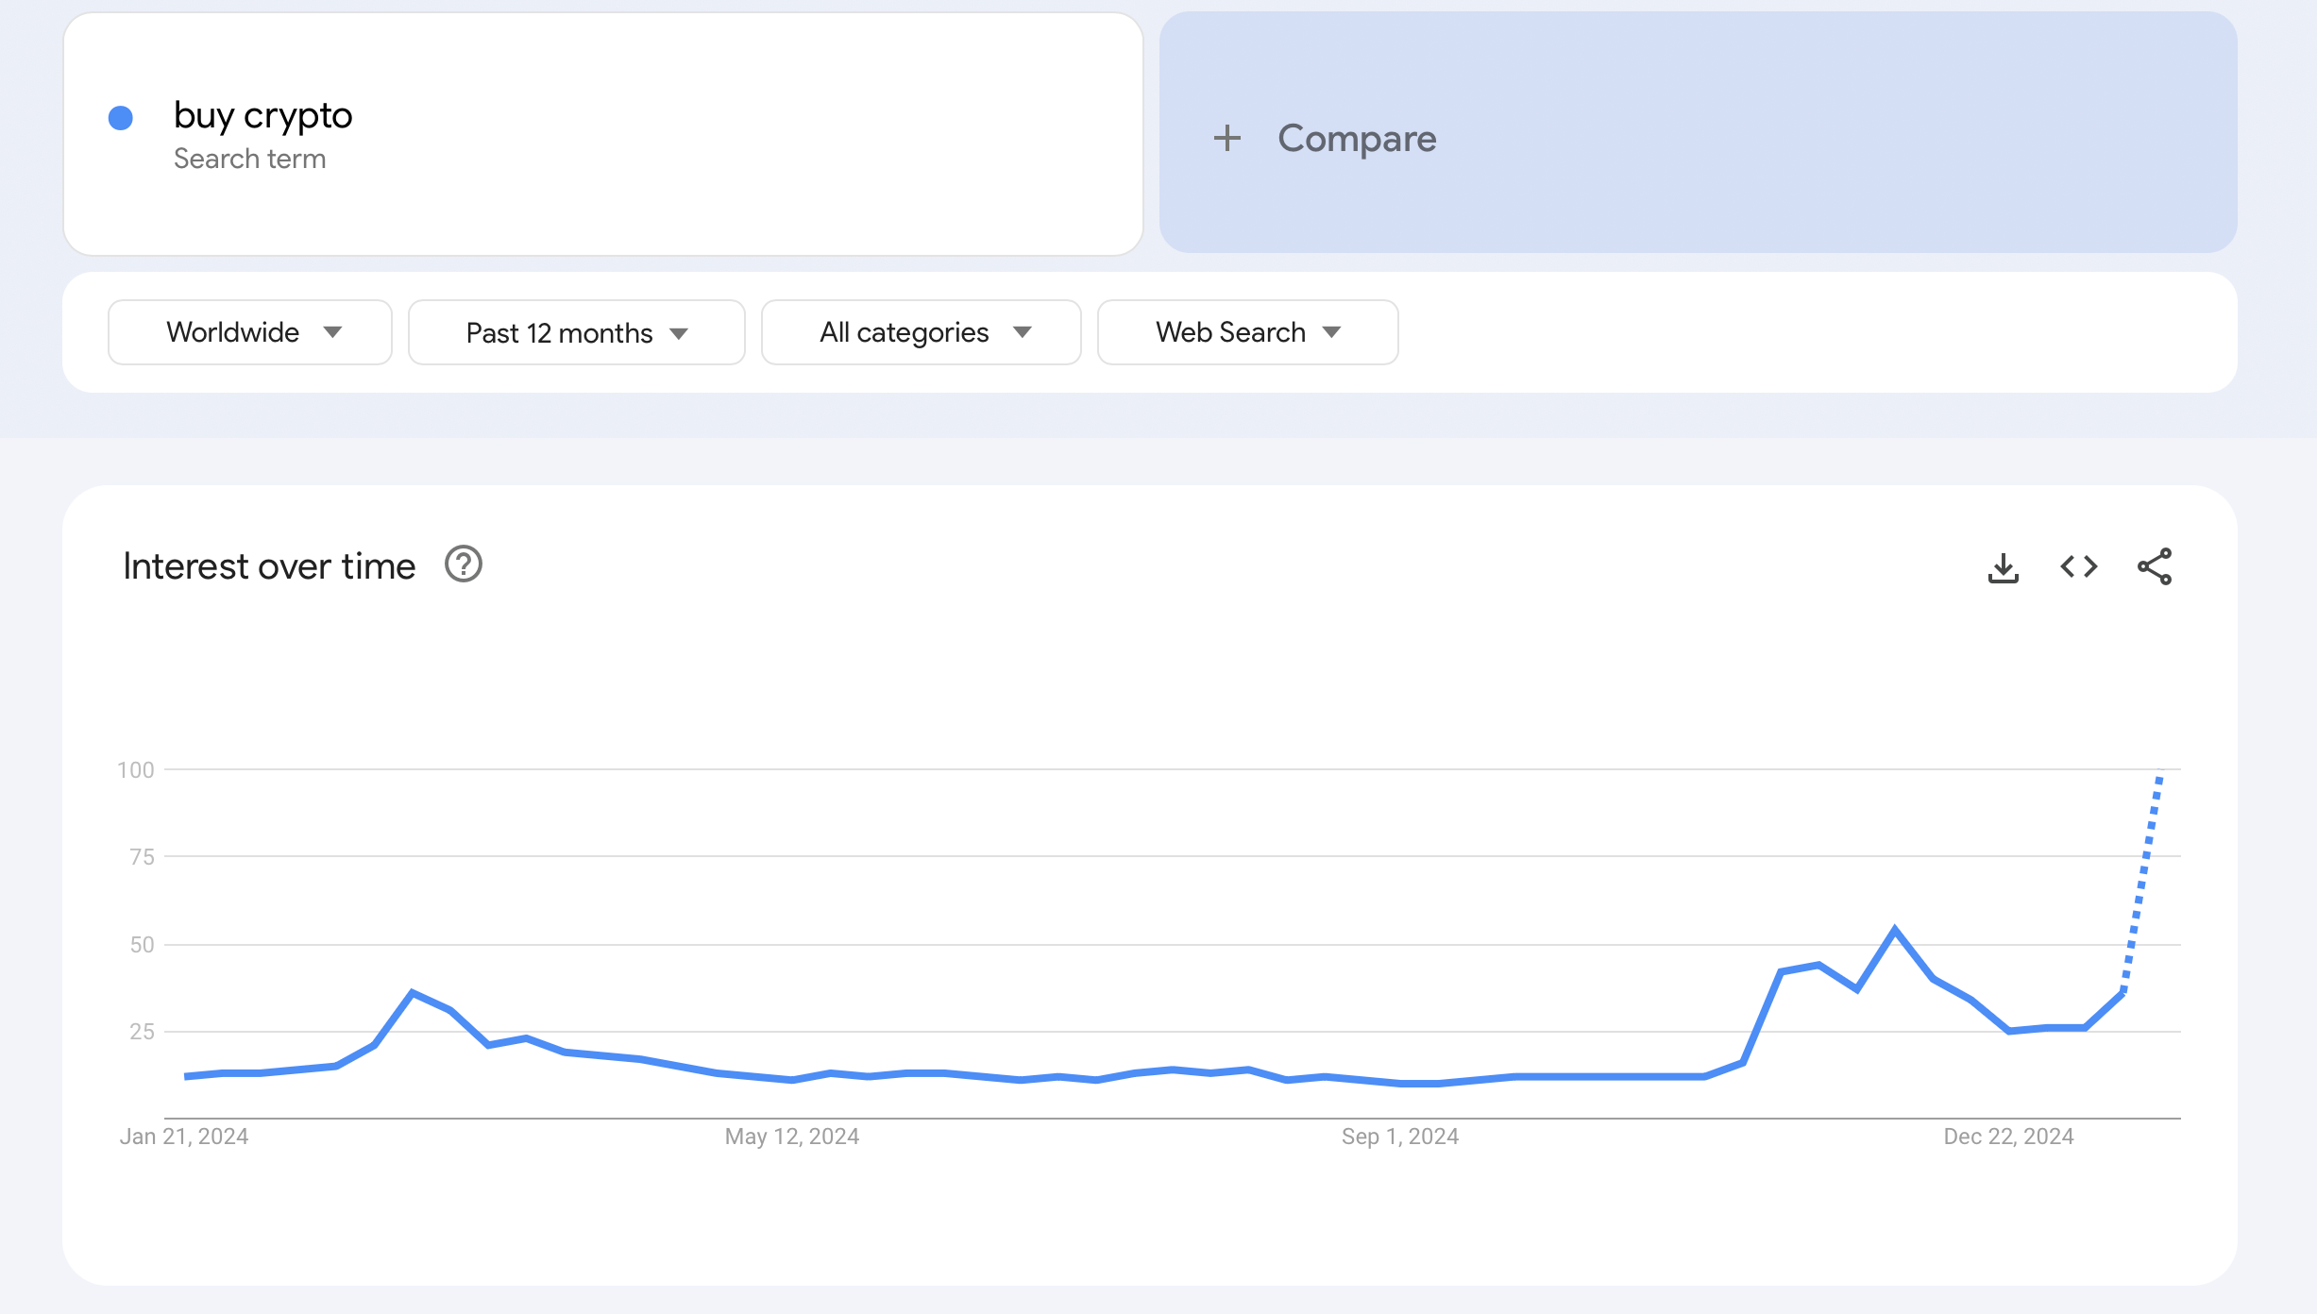Click the plus icon next to Compare

click(1226, 139)
